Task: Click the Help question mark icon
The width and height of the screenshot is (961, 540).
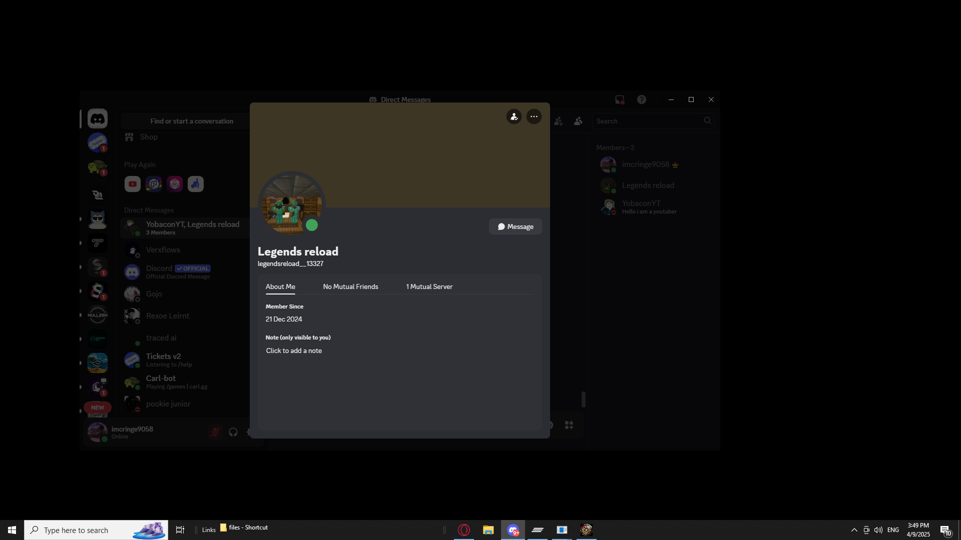Action: [x=642, y=99]
